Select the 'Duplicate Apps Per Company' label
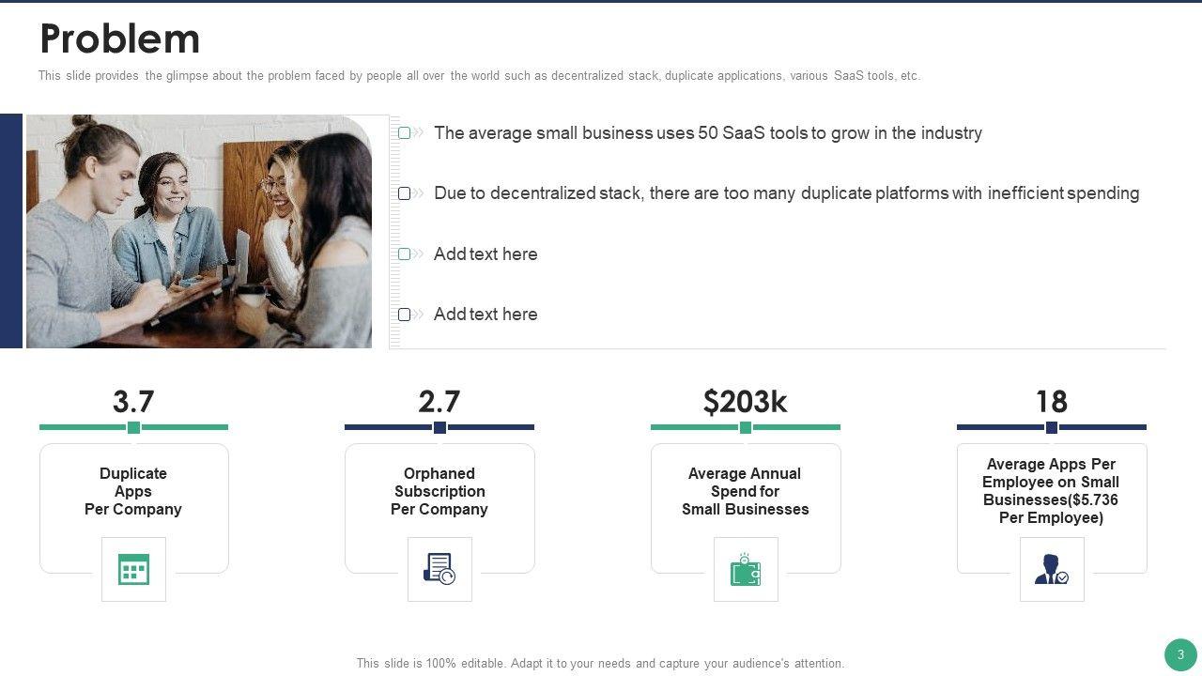Viewport: 1202px width, 676px height. 133,491
